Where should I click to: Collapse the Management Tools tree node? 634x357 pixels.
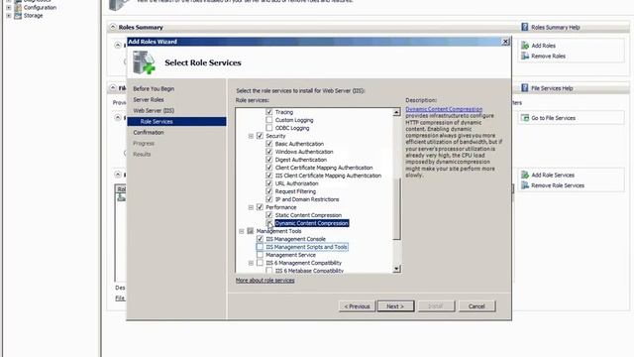point(242,231)
